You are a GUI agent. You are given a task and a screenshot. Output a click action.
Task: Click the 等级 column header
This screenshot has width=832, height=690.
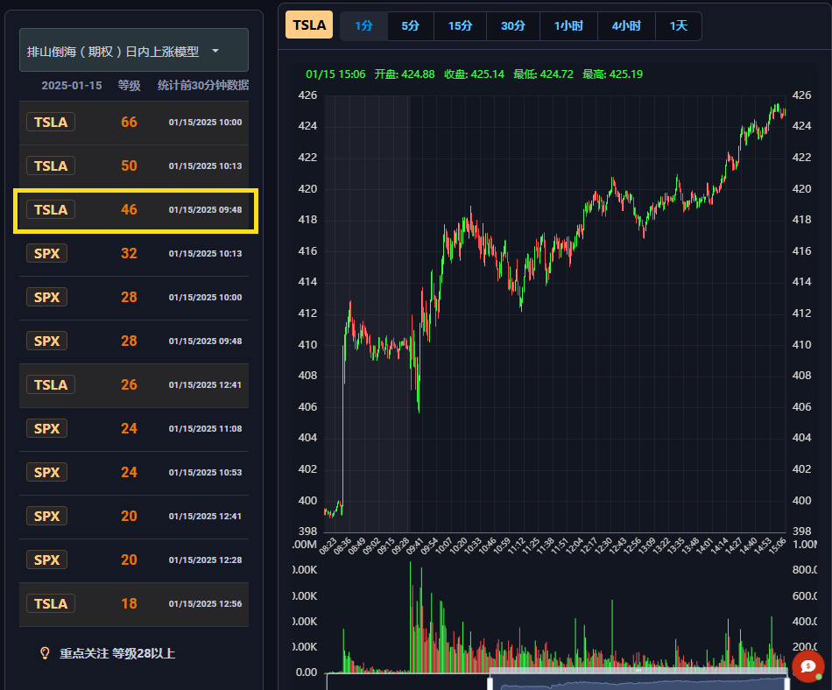(x=129, y=86)
